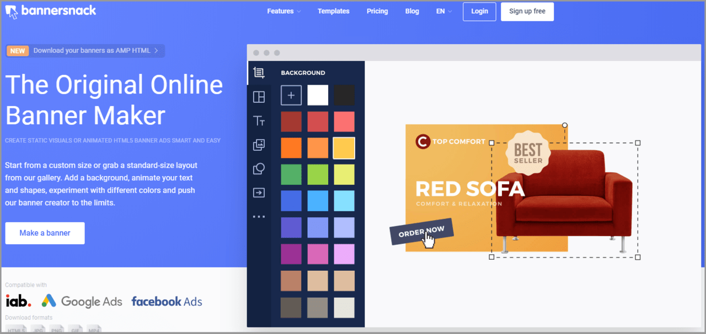
Task: Choose the green background swatch
Action: [x=291, y=174]
